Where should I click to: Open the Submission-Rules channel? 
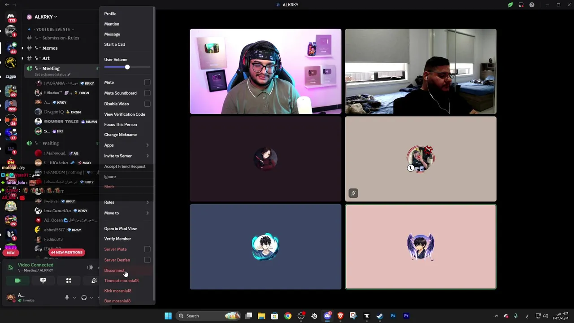61,38
